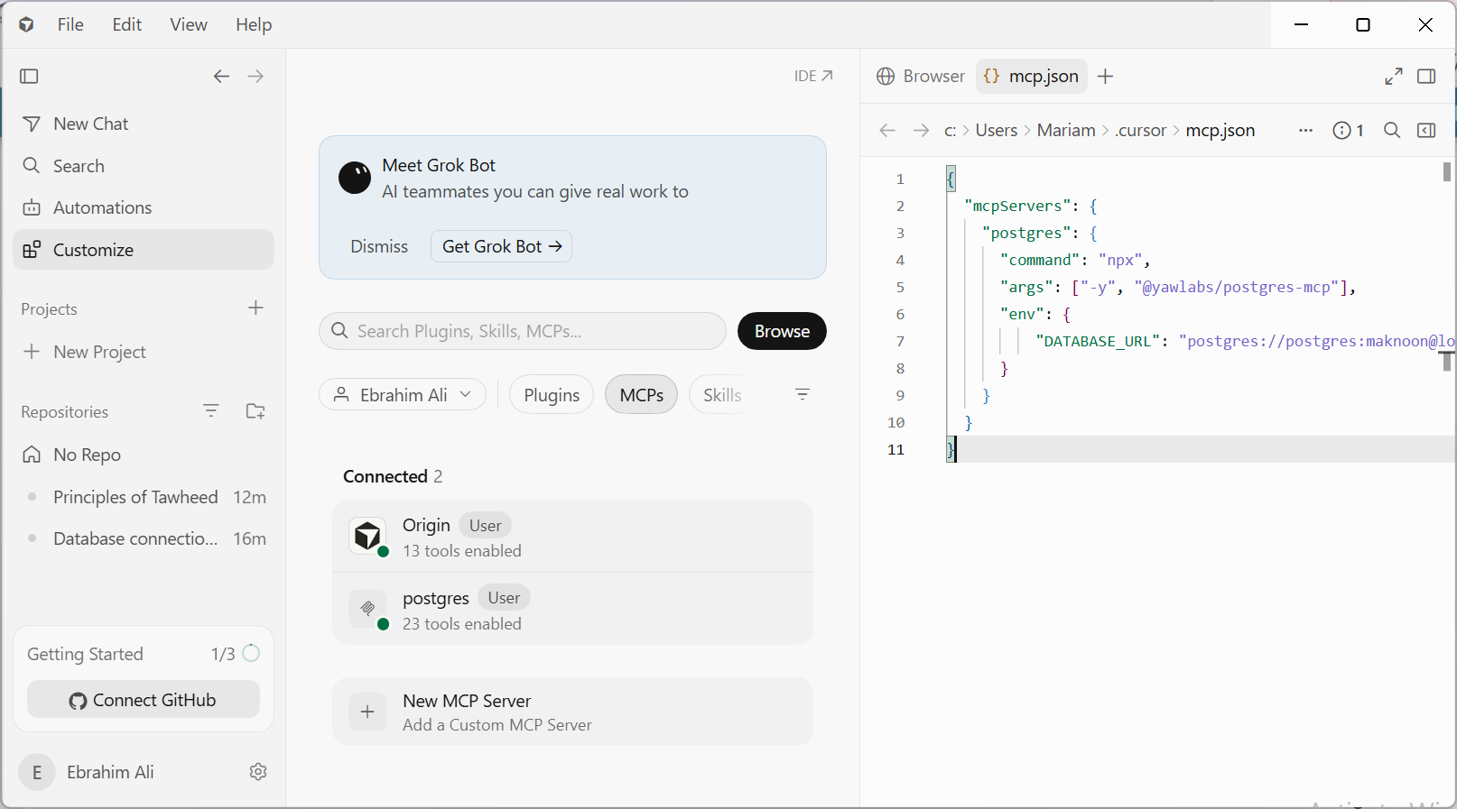Add a new project with the plus icon
Image resolution: width=1457 pixels, height=809 pixels.
pyautogui.click(x=255, y=308)
